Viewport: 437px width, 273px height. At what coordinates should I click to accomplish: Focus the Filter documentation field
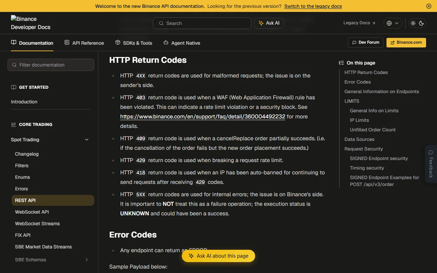pyautogui.click(x=51, y=65)
